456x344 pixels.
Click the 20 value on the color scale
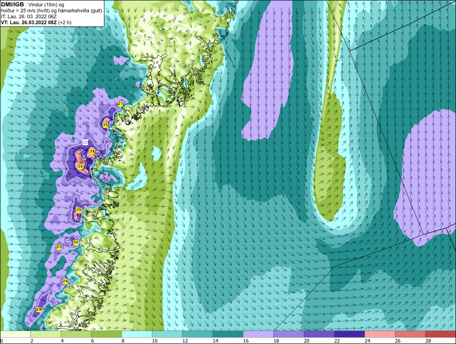point(306,341)
